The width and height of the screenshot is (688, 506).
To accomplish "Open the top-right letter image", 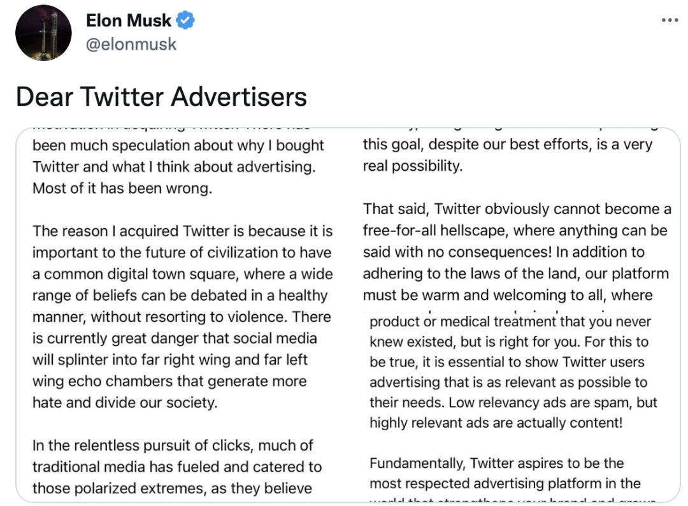I will point(515,219).
